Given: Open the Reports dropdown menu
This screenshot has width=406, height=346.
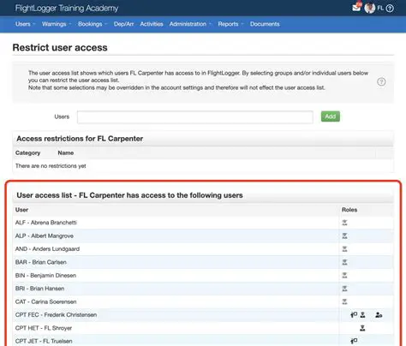Looking at the screenshot, I should (230, 24).
